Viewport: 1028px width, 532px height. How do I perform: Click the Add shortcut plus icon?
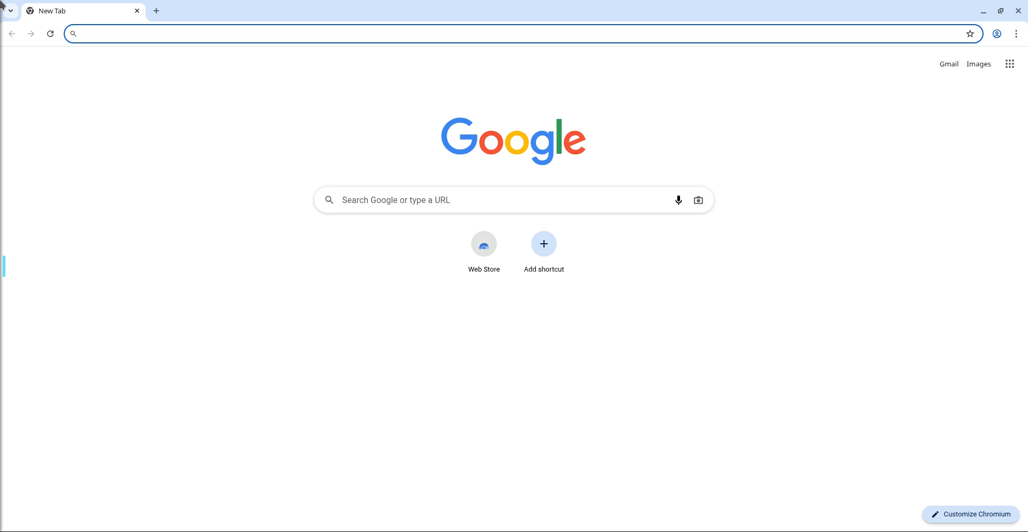[544, 244]
